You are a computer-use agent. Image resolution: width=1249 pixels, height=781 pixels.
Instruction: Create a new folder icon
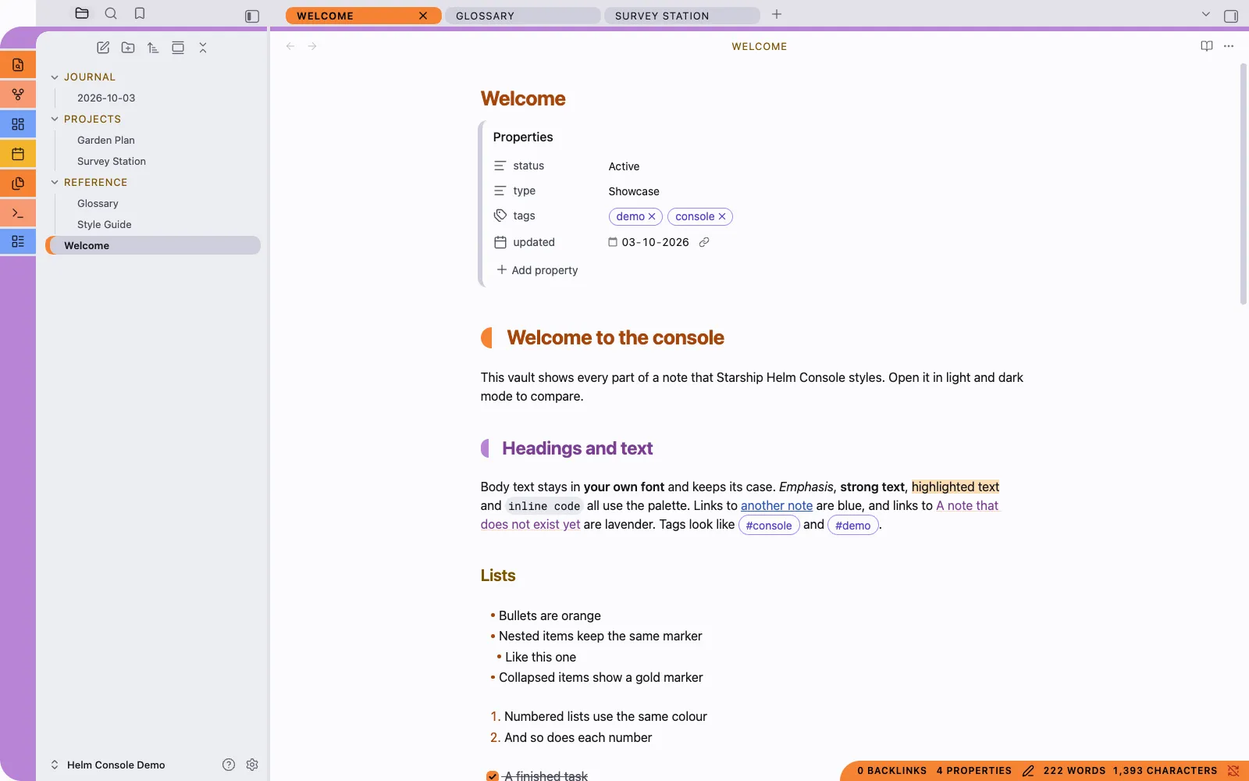(x=128, y=48)
